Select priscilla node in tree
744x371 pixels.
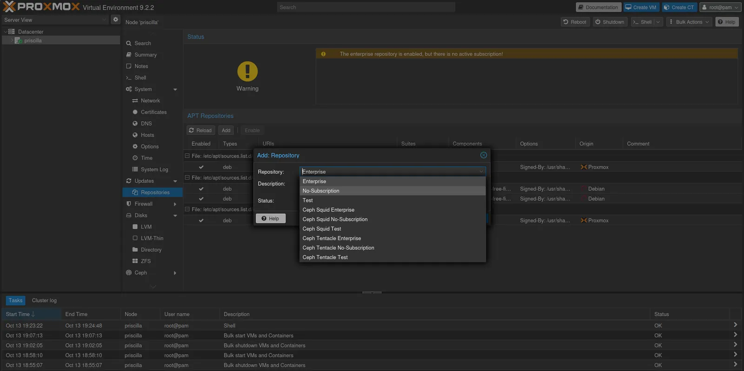(61, 40)
